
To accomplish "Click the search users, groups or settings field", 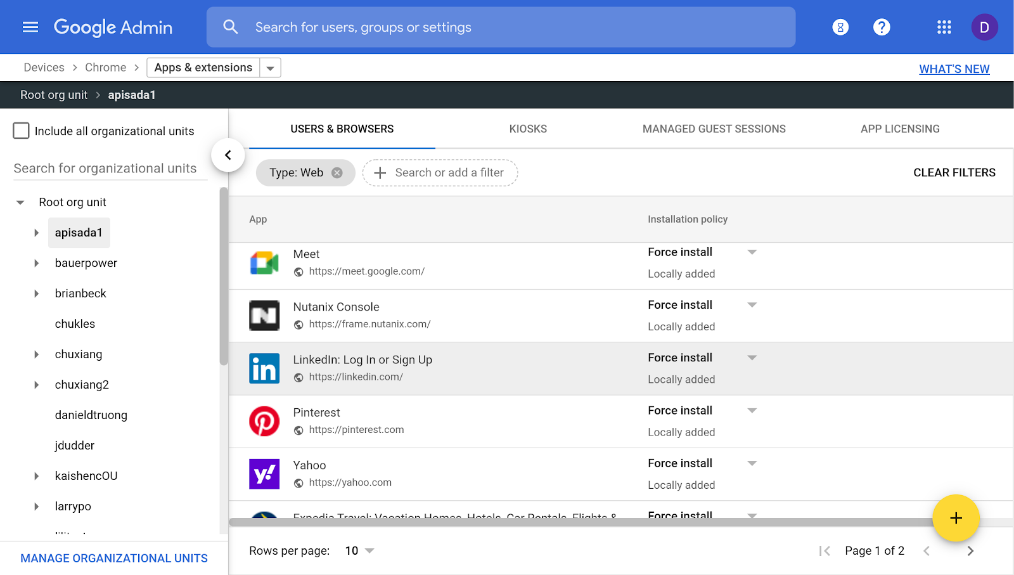I will (501, 27).
